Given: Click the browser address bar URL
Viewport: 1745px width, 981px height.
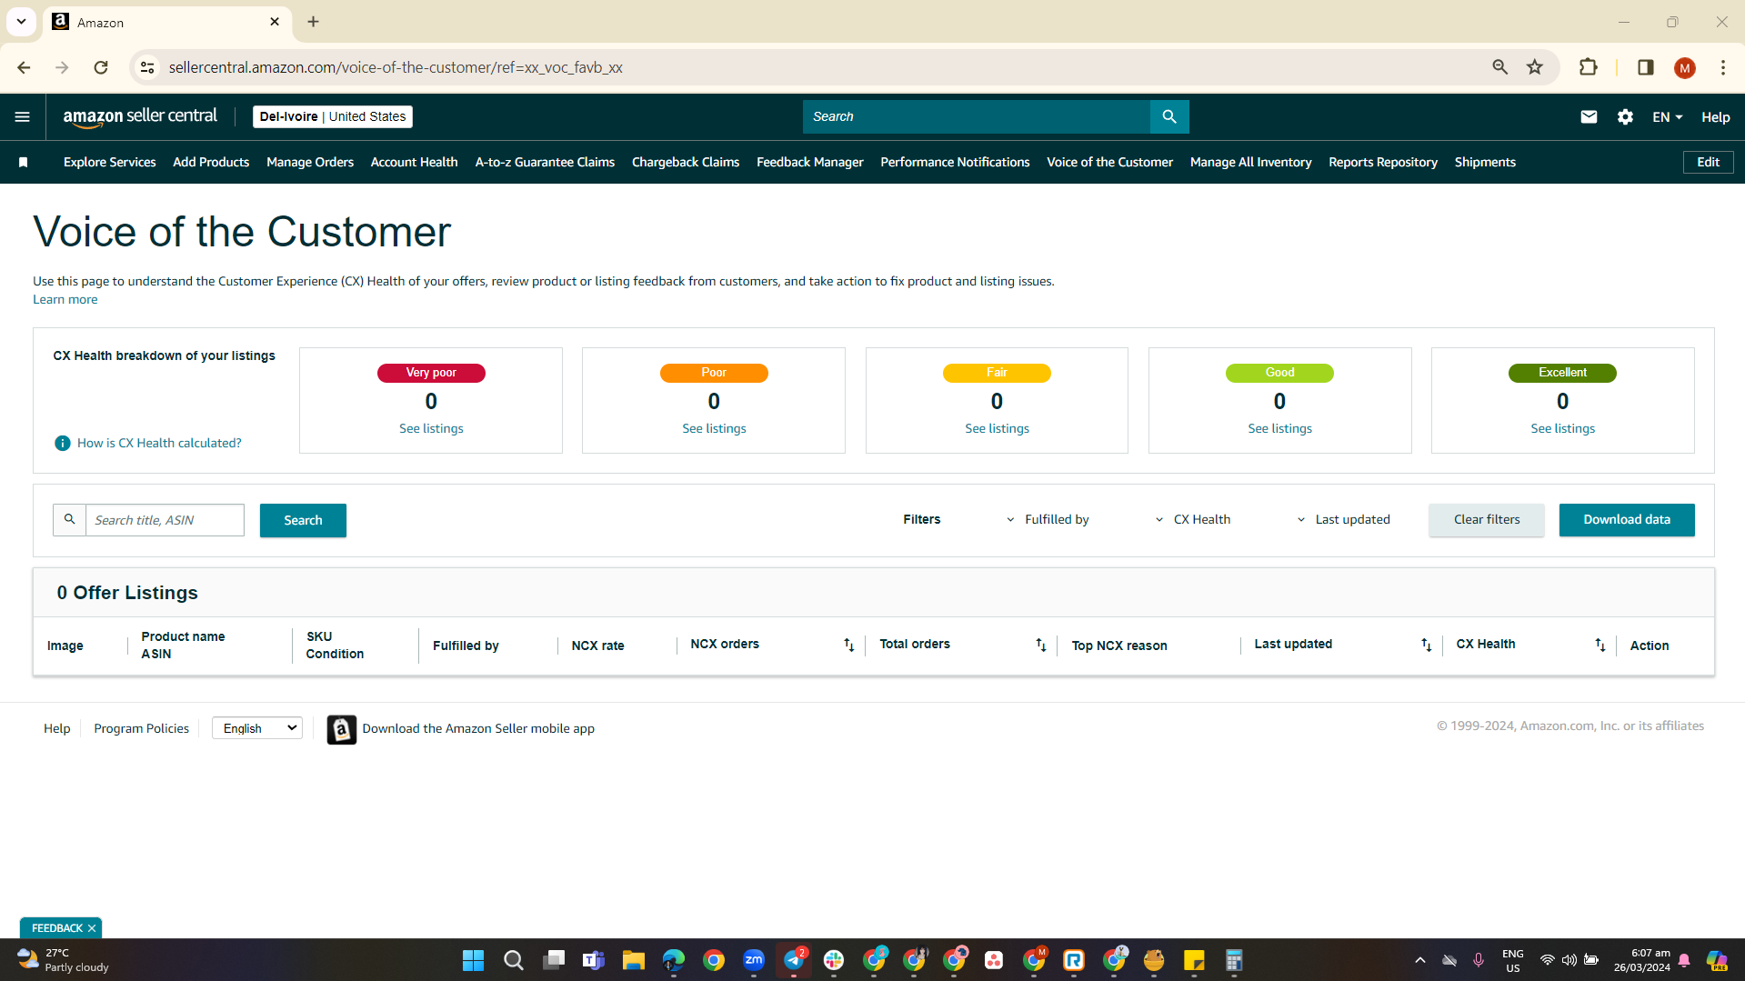Looking at the screenshot, I should (x=396, y=67).
